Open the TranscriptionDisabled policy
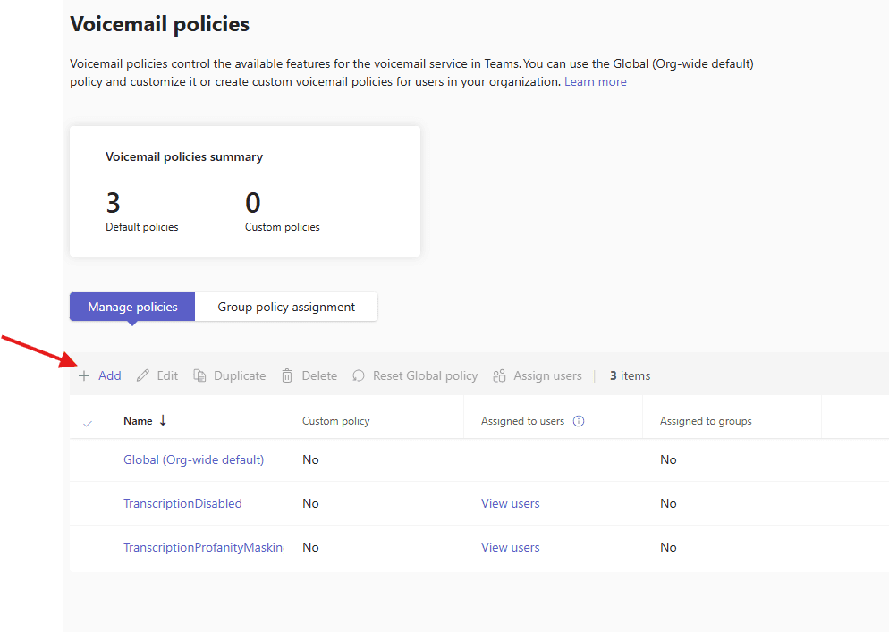This screenshot has height=632, width=889. point(182,504)
